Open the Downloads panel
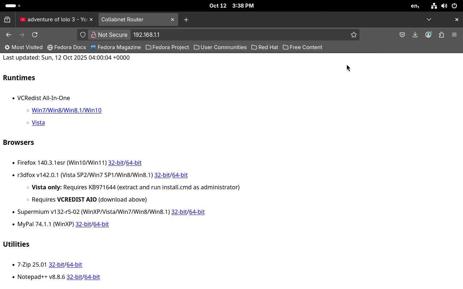Viewport: 463px width, 289px height. pos(415,35)
